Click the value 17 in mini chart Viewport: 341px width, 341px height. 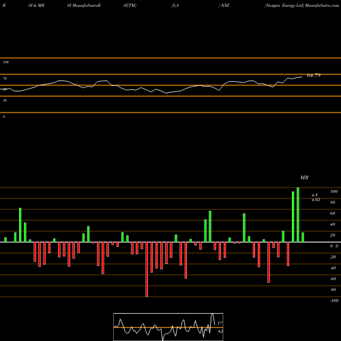pyautogui.click(x=220, y=323)
